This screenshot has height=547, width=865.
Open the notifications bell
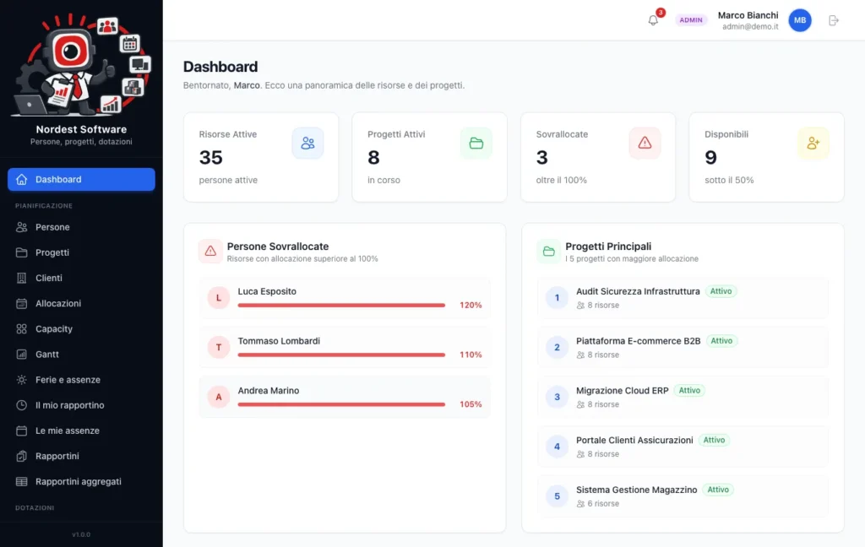653,20
